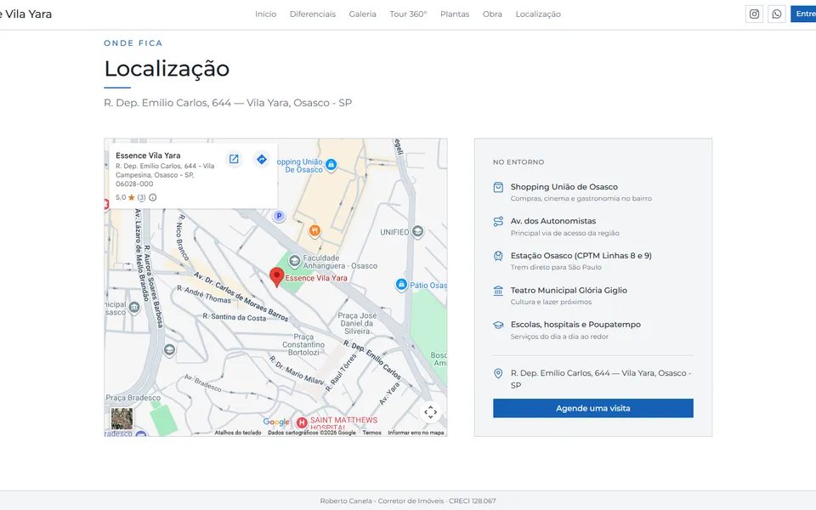The height and width of the screenshot is (510, 816).
Task: Open Diferenciais nav item
Action: pos(313,14)
